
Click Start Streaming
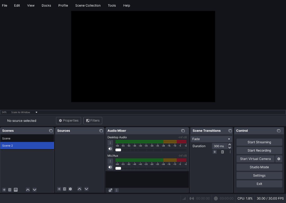[259, 142]
